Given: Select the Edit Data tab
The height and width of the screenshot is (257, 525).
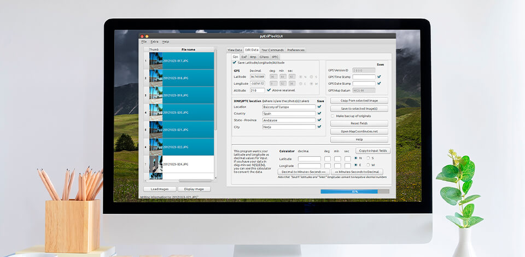Looking at the screenshot, I should click(x=252, y=50).
